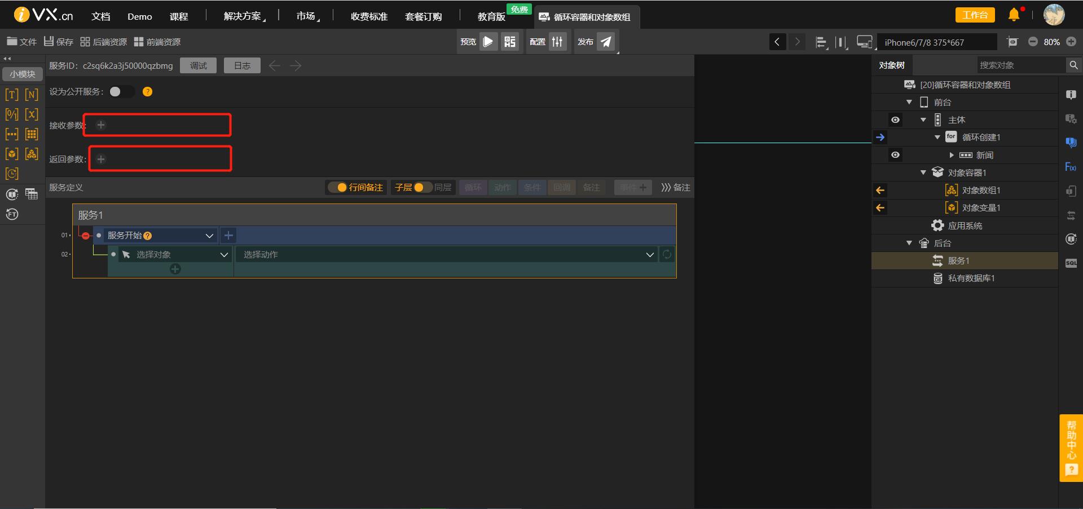Click the preview play icon
The width and height of the screenshot is (1083, 509).
tap(488, 42)
